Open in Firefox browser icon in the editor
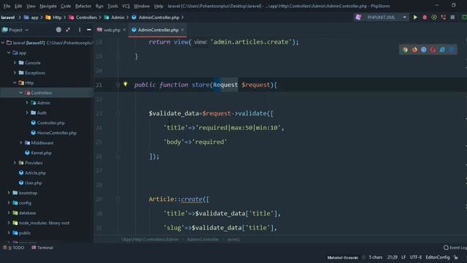The height and width of the screenshot is (263, 467). [x=414, y=50]
